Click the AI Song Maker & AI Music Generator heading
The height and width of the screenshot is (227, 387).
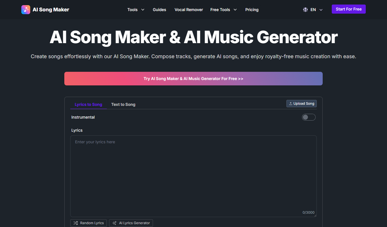[x=193, y=37]
